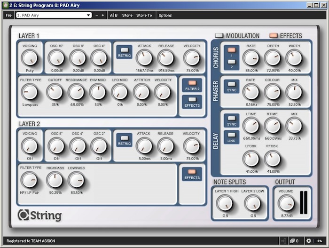Screen dimensions: 329x248
Task: Open the File menu
Action: pos(8,15)
